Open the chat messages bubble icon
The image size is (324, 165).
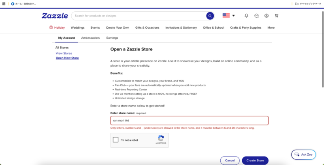click(256, 16)
